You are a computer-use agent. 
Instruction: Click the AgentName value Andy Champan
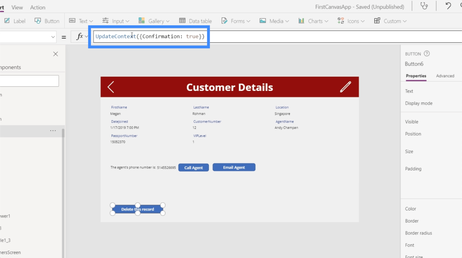[x=286, y=128]
